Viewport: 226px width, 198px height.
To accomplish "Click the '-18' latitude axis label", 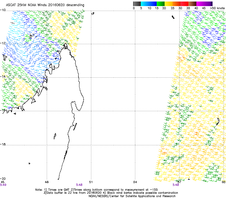I will (3, 144).
